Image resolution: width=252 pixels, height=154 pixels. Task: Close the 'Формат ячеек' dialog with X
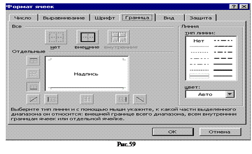coord(244,7)
